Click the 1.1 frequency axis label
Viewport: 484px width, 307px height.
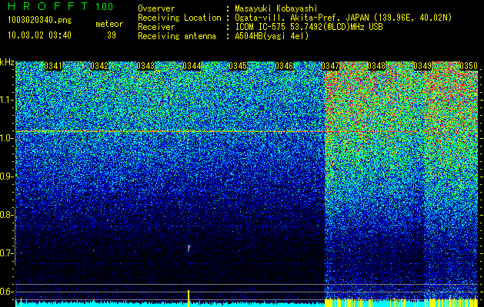(7, 100)
